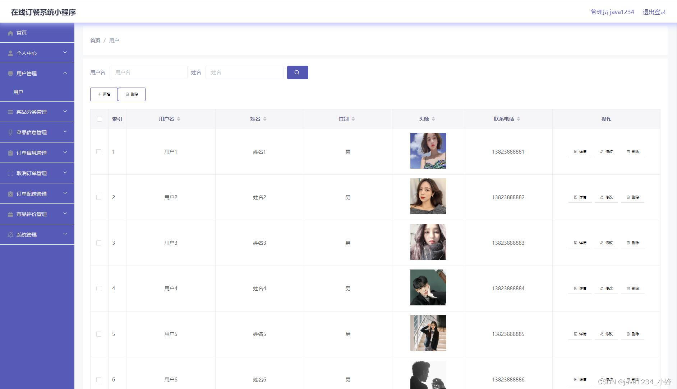Click the icon beside 菜品信息管理
This screenshot has width=677, height=389.
[x=10, y=132]
